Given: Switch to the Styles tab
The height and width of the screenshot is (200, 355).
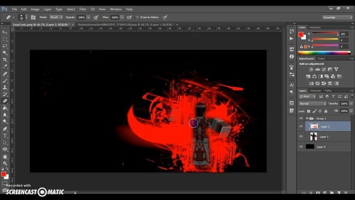Looking at the screenshot, I should [x=321, y=59].
